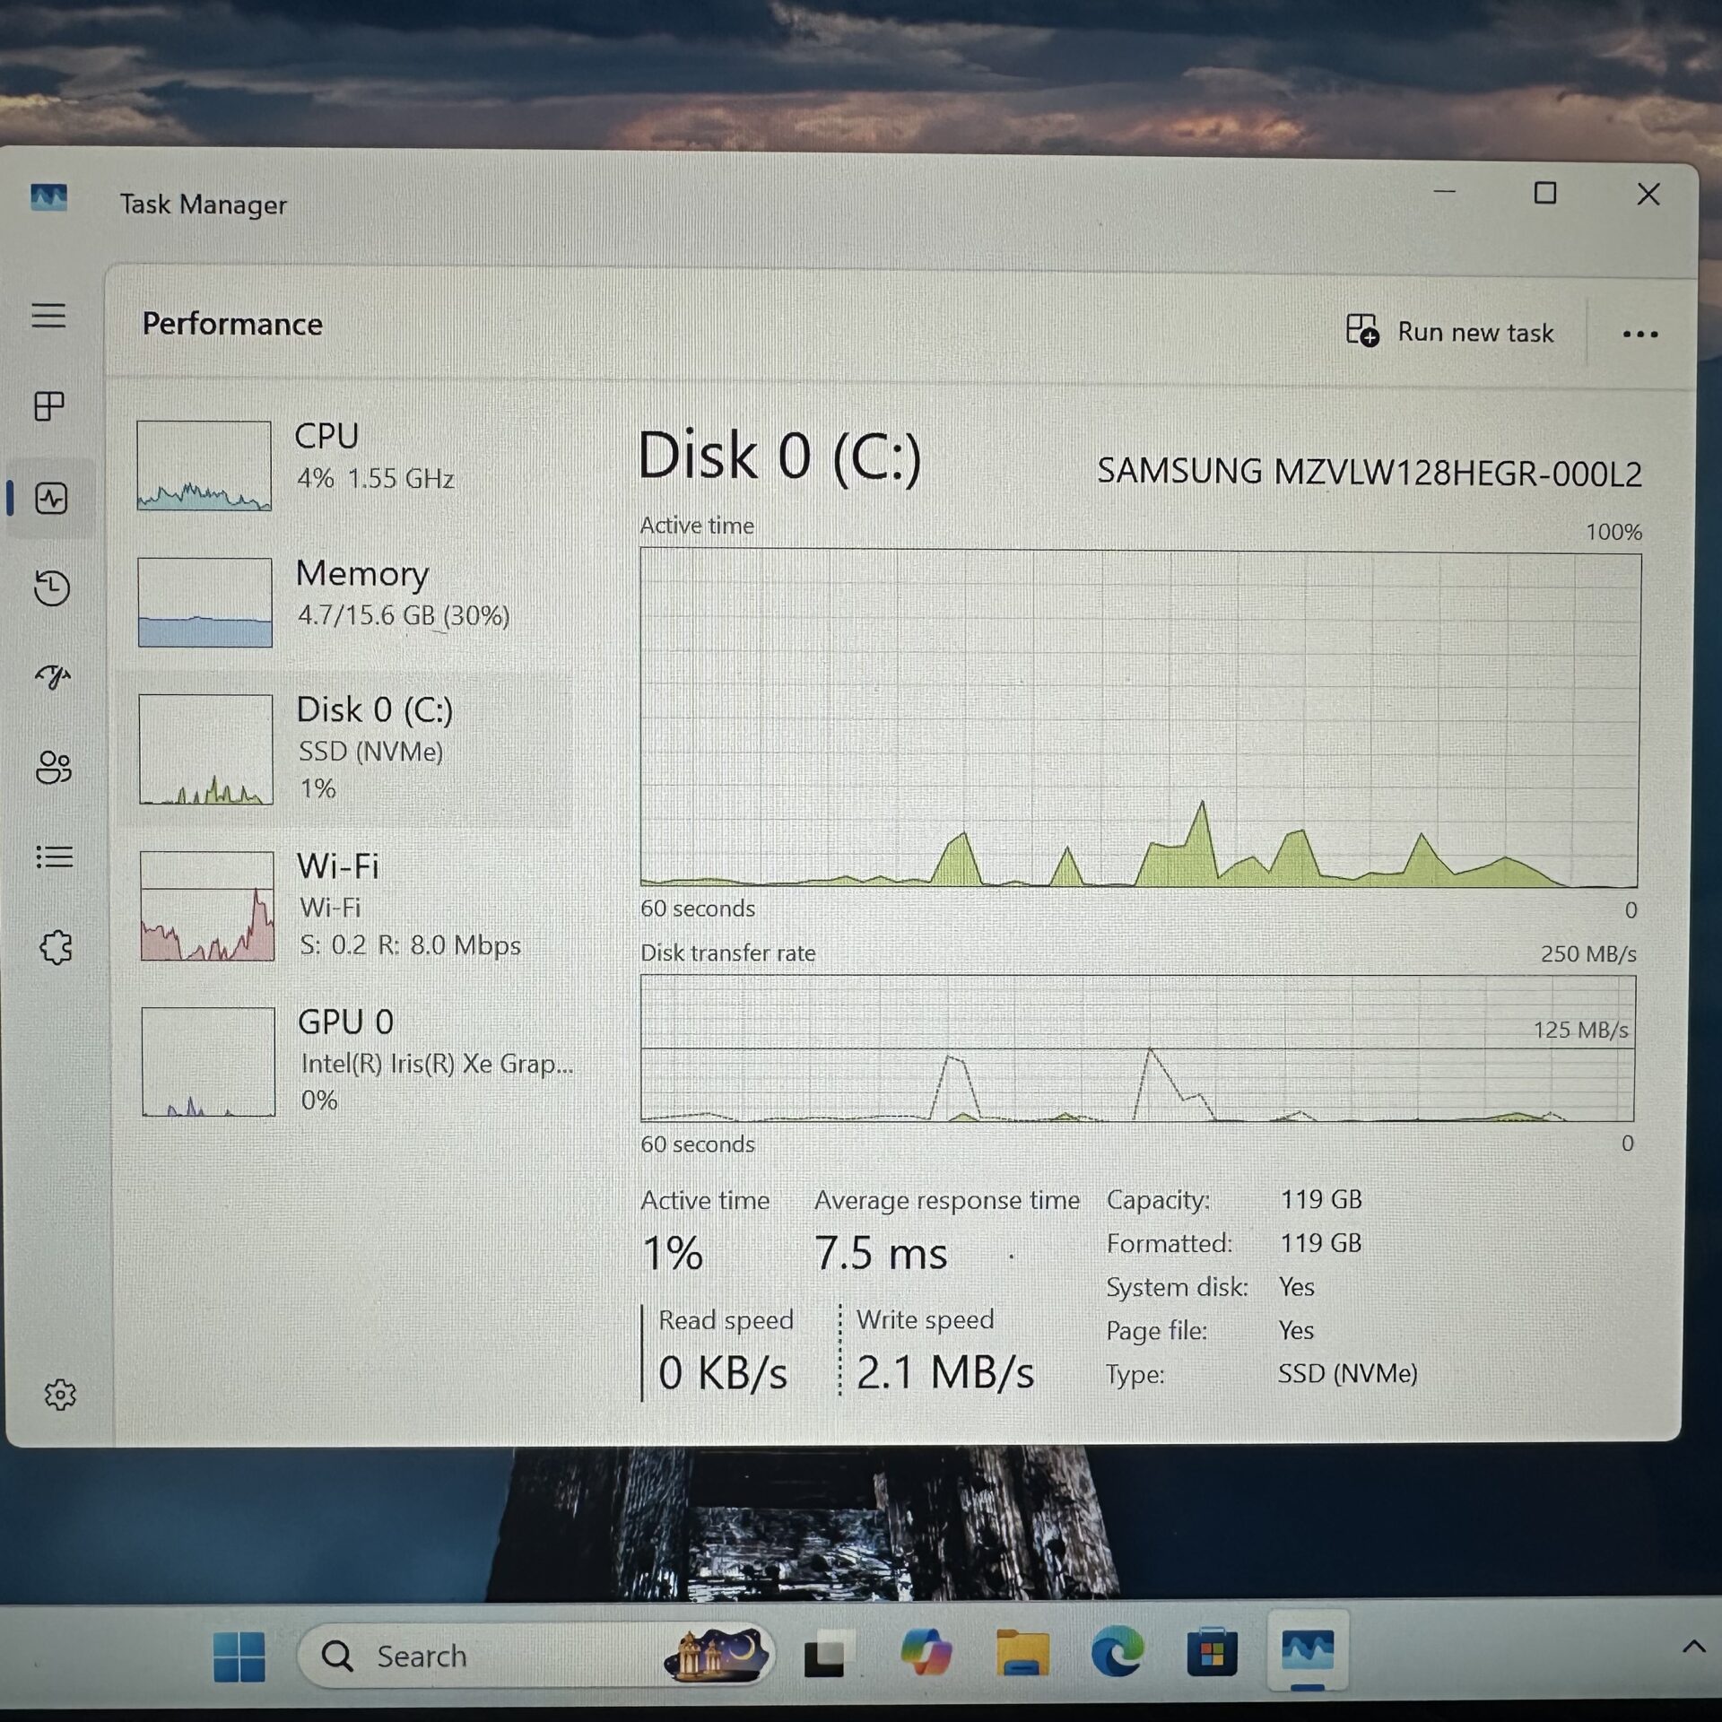
Task: Expand the hamburger navigation menu
Action: (48, 316)
